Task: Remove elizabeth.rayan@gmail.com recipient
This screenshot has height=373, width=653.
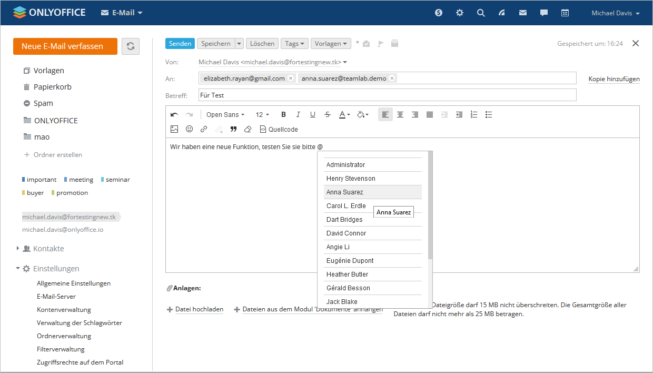Action: (x=291, y=78)
